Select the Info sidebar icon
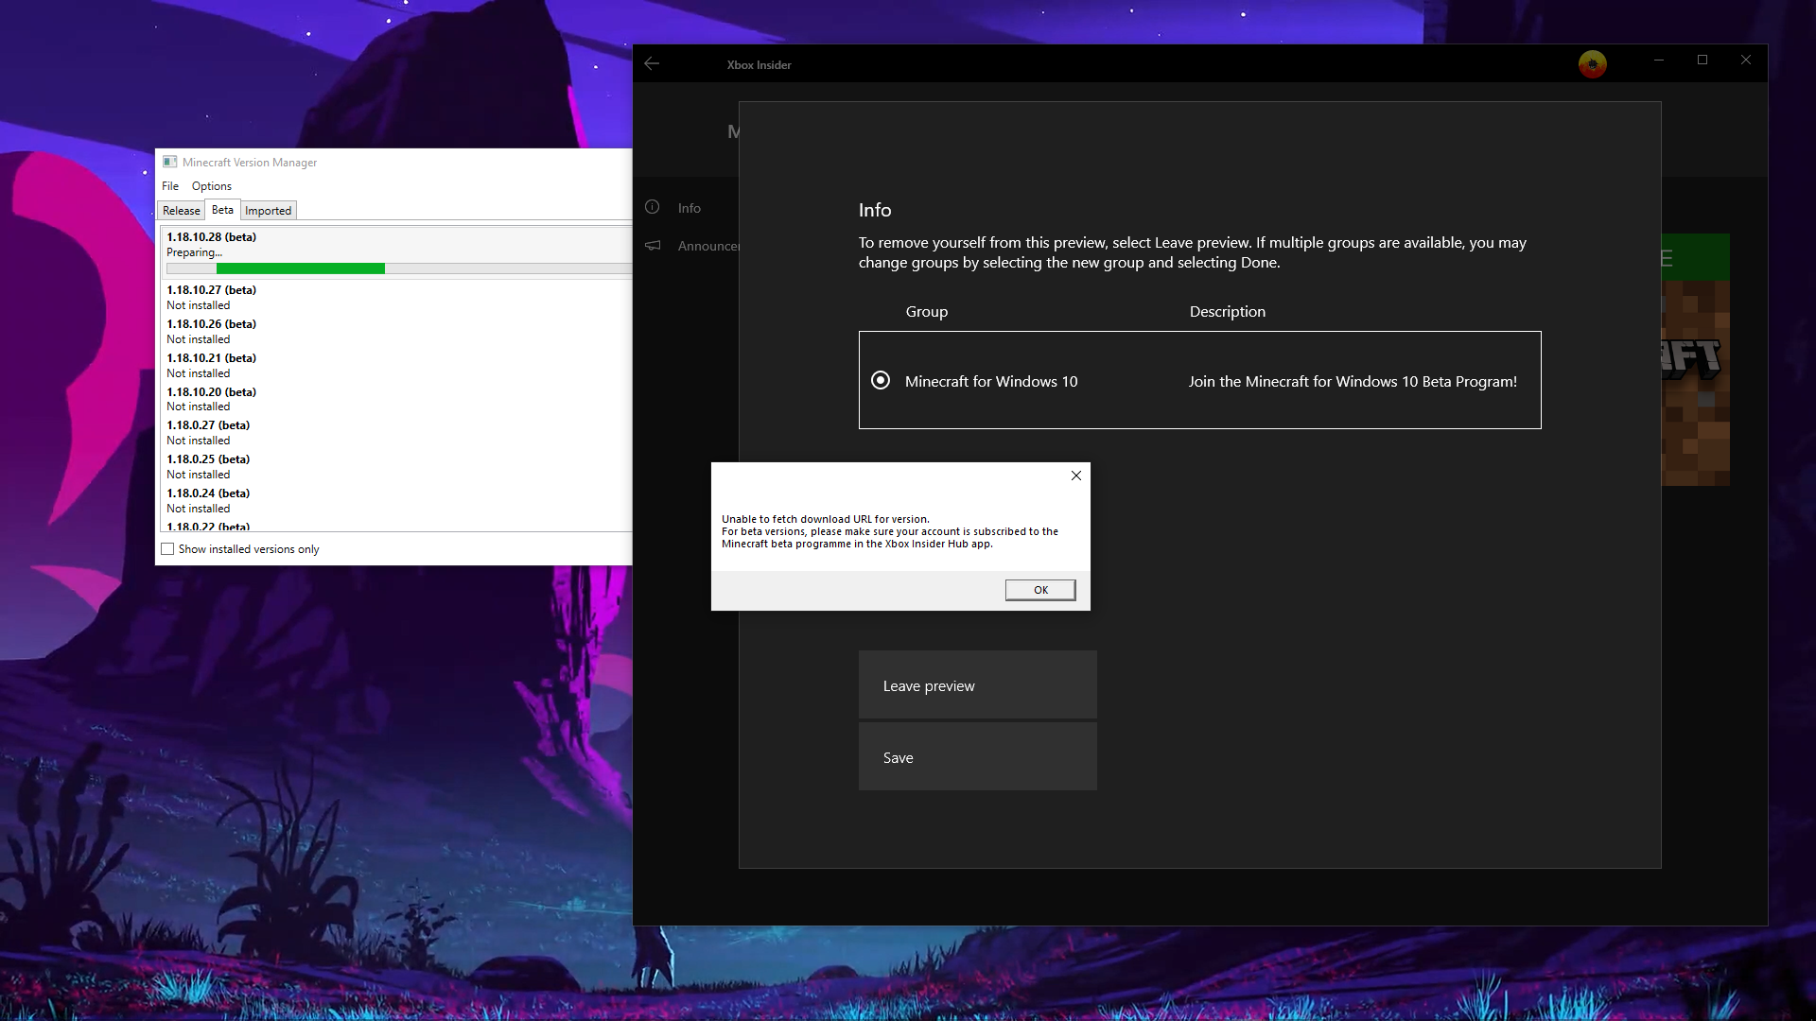This screenshot has height=1021, width=1816. pyautogui.click(x=652, y=207)
